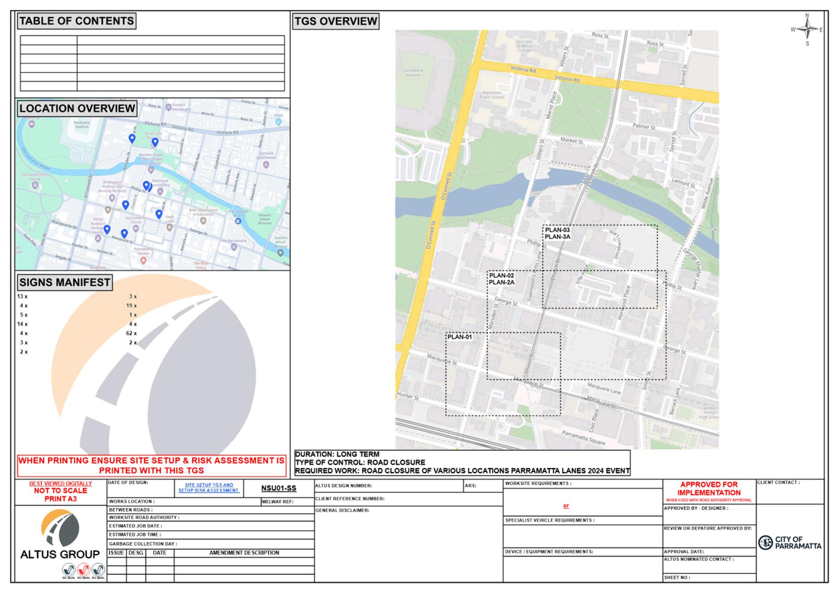Click the ESTIMATED JOB DATE field
Image resolution: width=838 pixels, height=592 pixels.
[x=211, y=526]
